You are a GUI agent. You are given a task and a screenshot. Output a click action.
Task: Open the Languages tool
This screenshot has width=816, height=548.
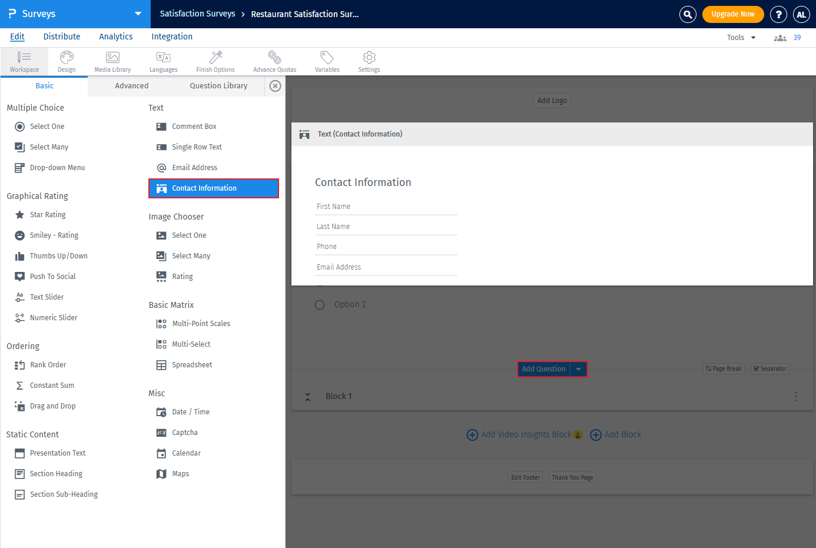[163, 61]
